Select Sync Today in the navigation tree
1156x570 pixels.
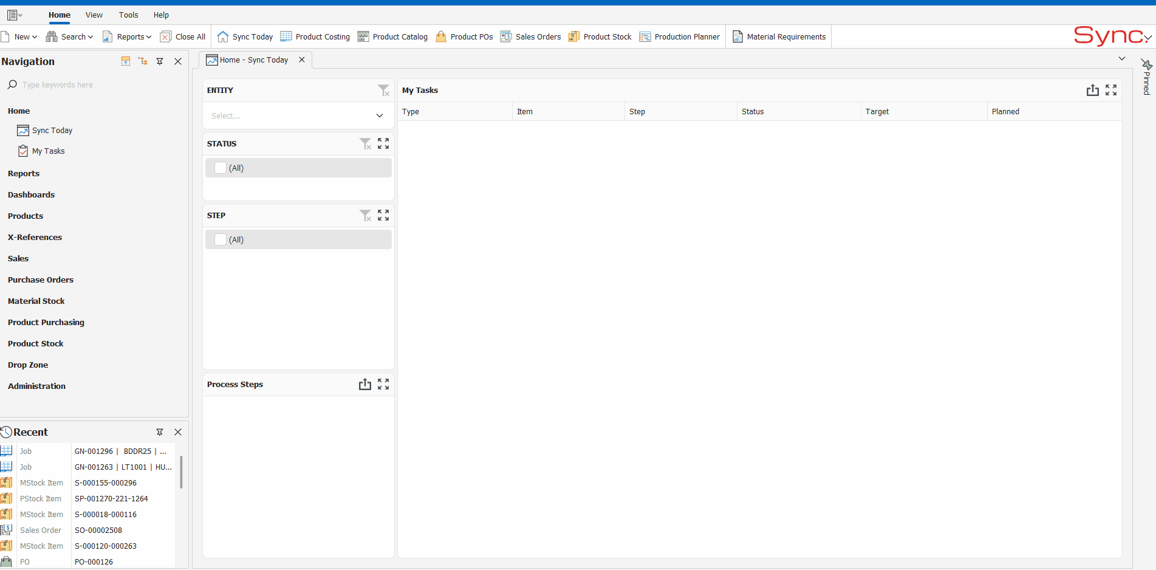click(x=52, y=131)
